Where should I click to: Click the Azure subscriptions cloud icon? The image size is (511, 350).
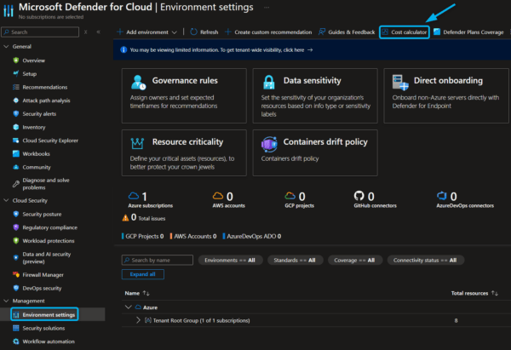pos(134,196)
